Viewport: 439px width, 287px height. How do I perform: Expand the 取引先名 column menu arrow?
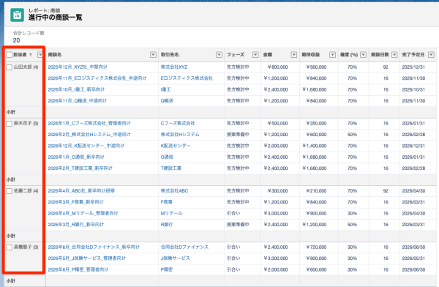pos(219,55)
